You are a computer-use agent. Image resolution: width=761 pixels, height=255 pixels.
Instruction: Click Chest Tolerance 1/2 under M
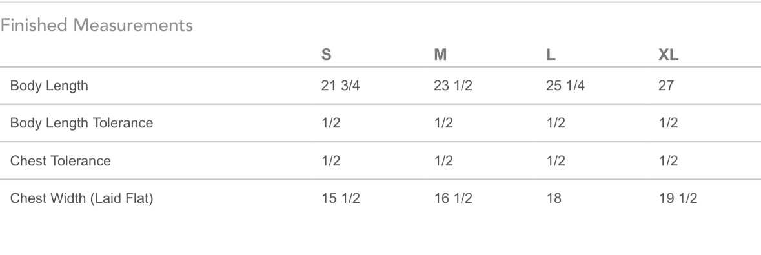click(443, 160)
